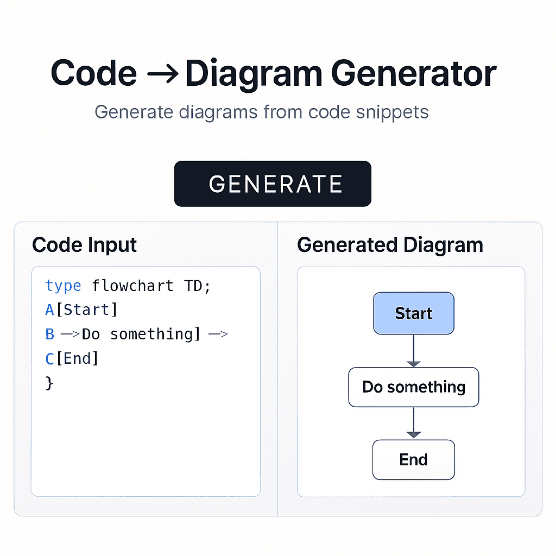The image size is (556, 556).
Task: Switch to the Generated Diagram panel
Action: [x=390, y=245]
